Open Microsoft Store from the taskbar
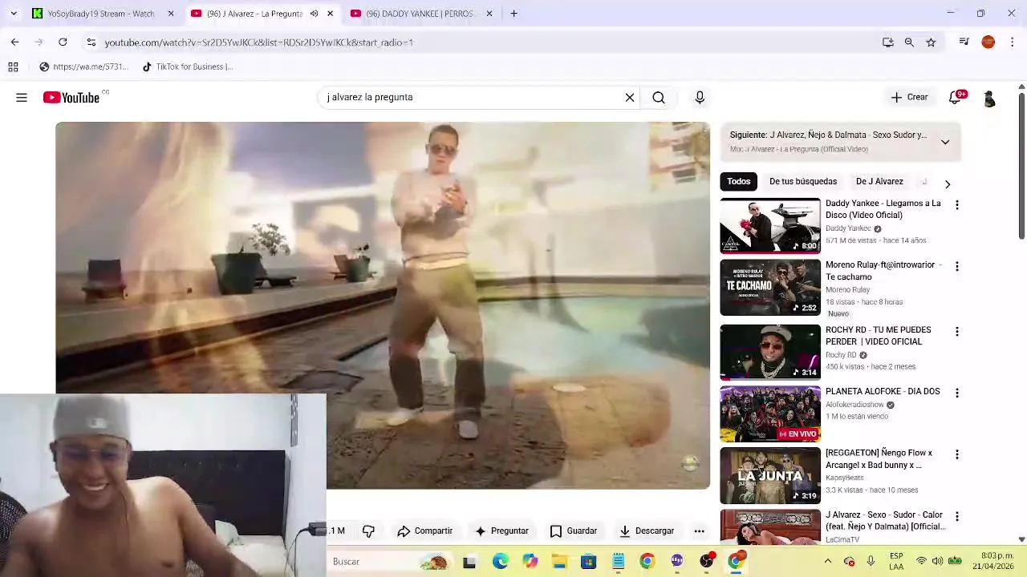Image resolution: width=1027 pixels, height=577 pixels. point(588,562)
